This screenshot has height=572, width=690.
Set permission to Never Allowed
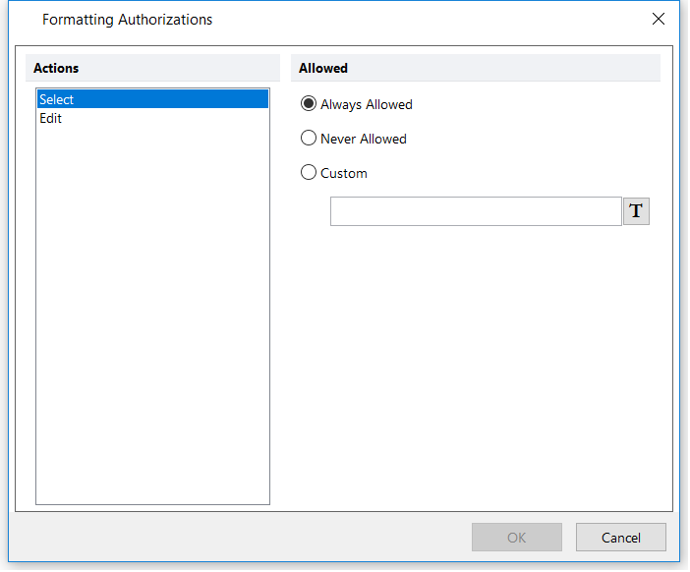[309, 139]
